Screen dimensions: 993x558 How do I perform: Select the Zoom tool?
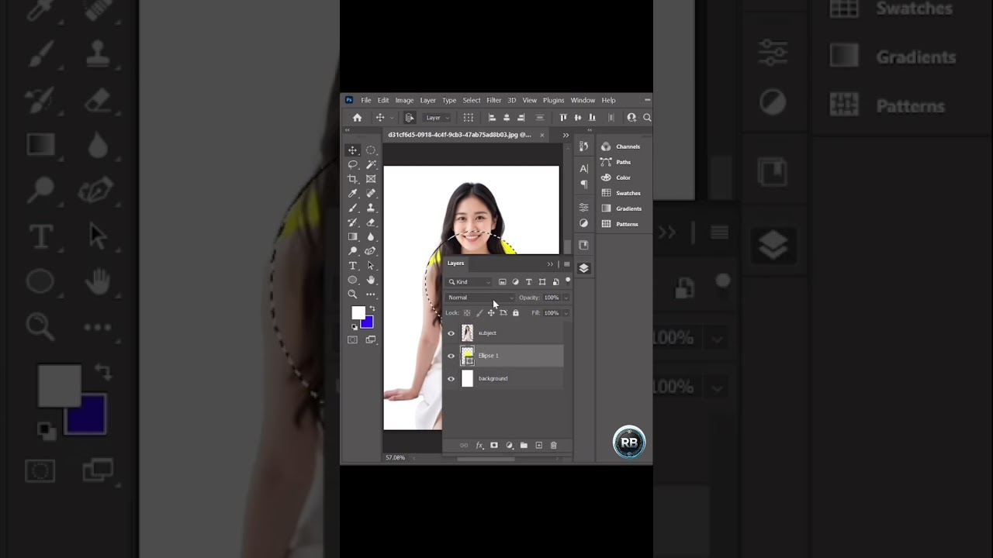352,294
